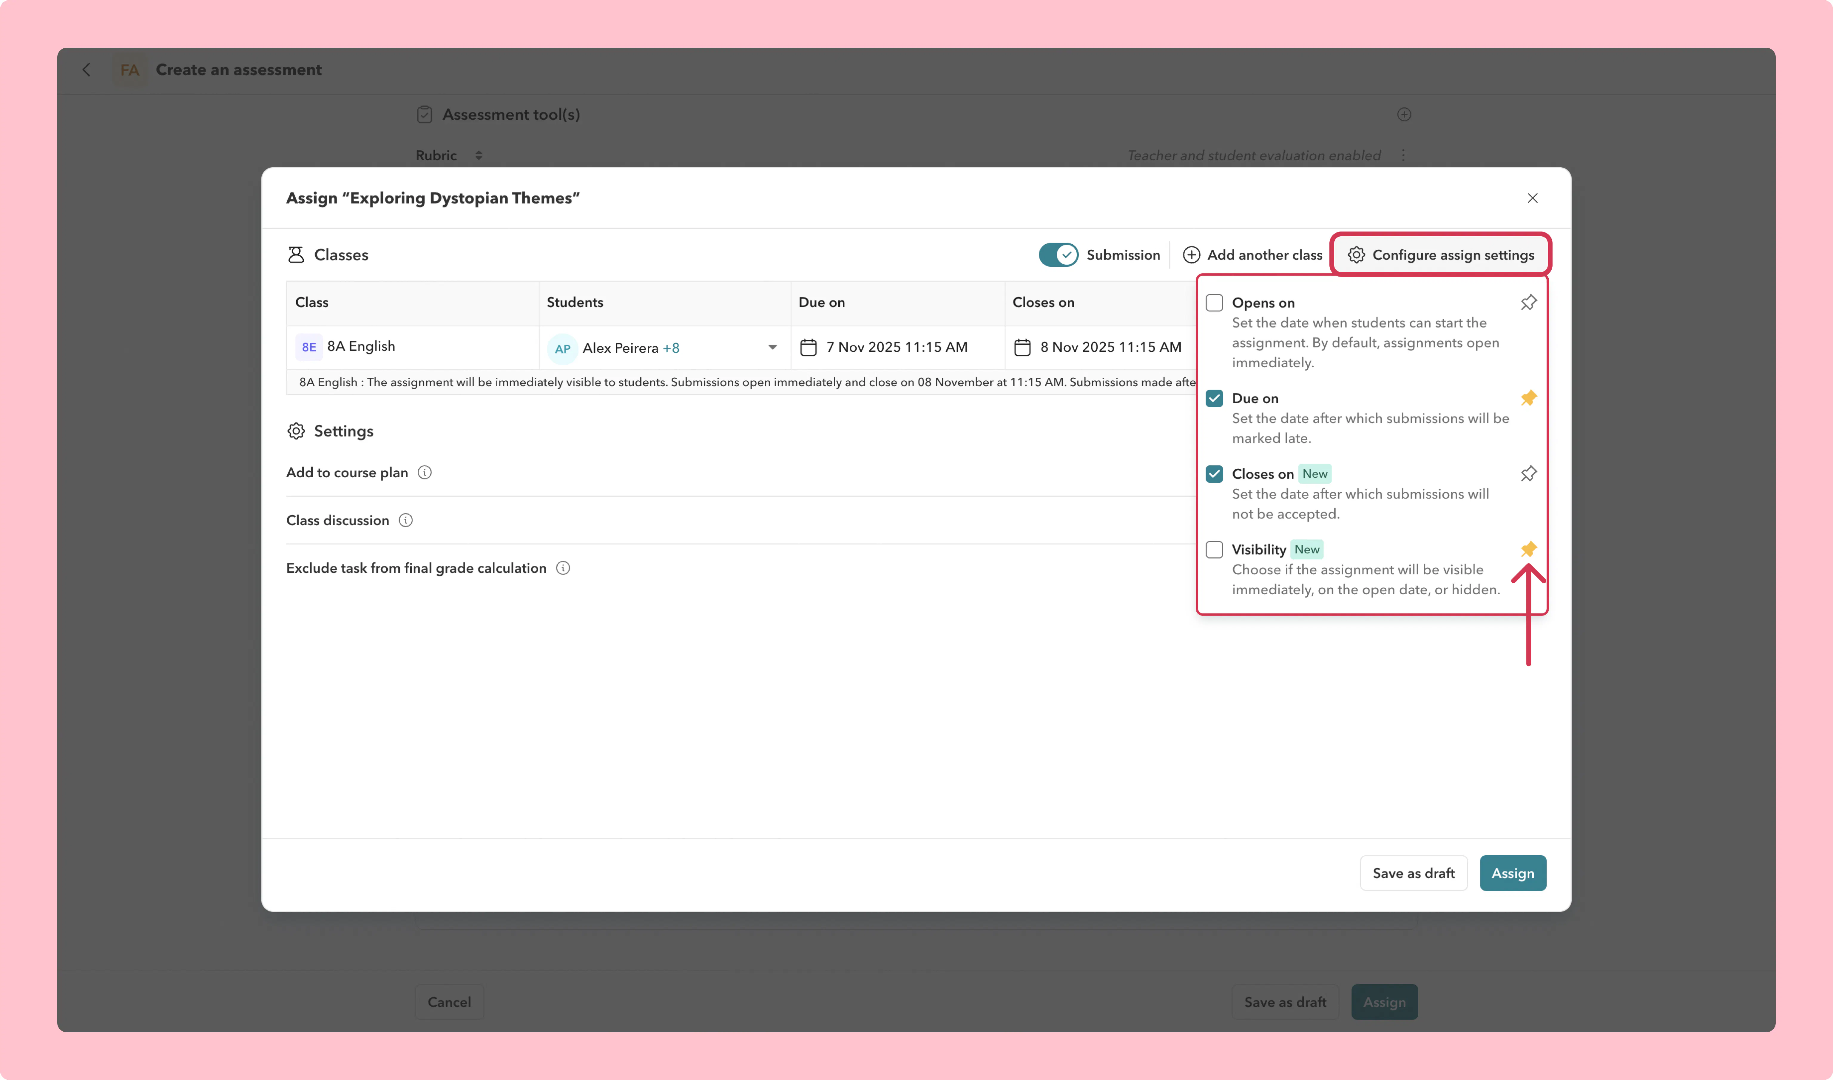
Task: Enable the Opens on checkbox
Action: click(x=1215, y=303)
